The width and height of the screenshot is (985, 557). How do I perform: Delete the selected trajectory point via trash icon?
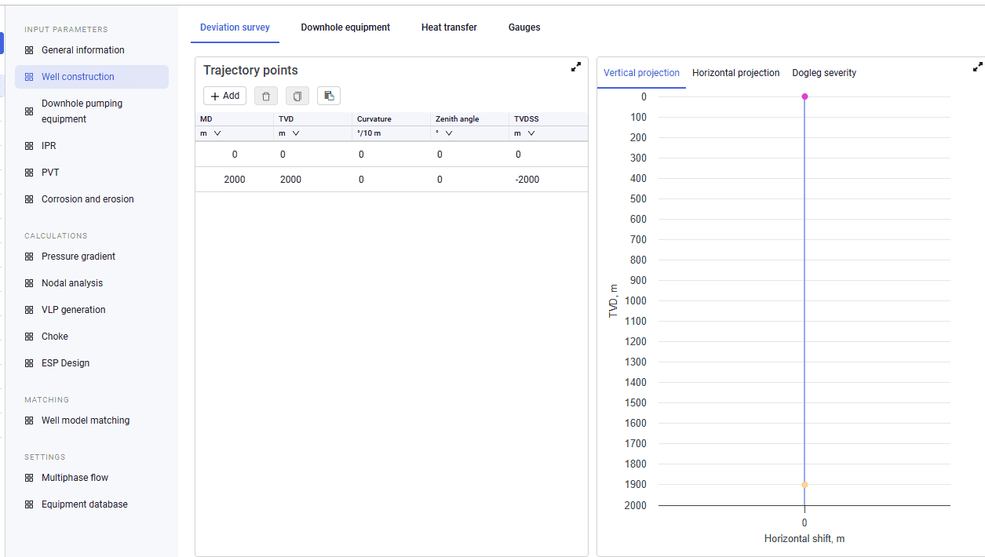tap(266, 96)
